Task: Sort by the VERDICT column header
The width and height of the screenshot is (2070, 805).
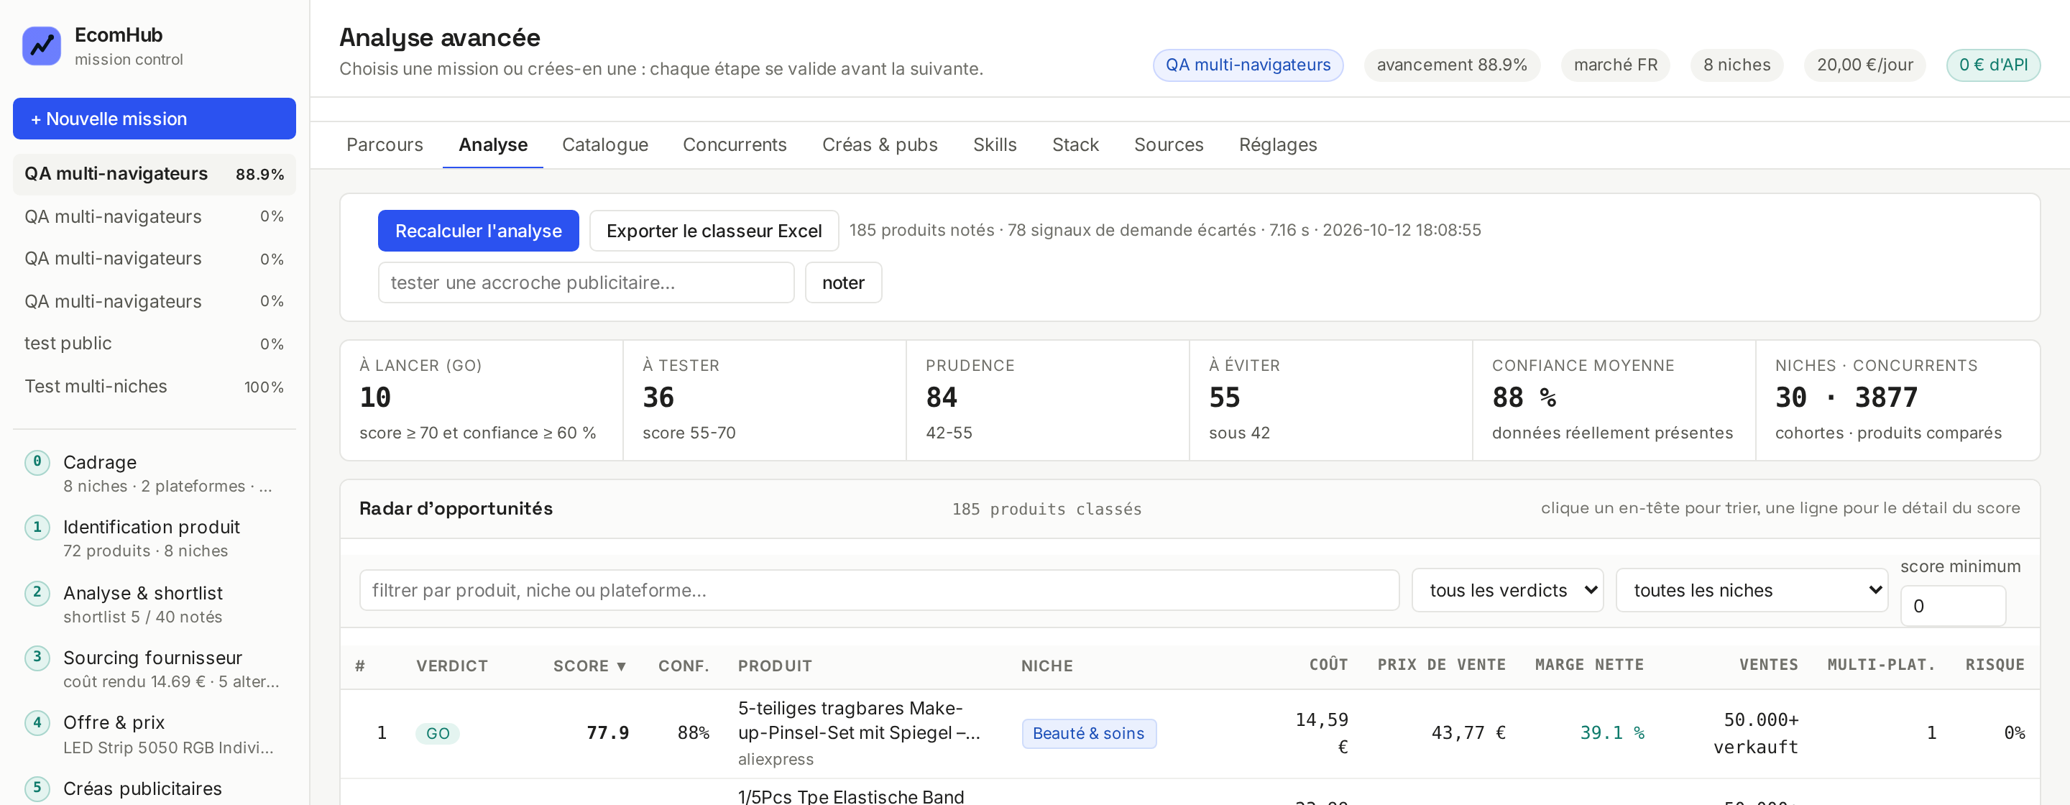Action: [x=451, y=666]
